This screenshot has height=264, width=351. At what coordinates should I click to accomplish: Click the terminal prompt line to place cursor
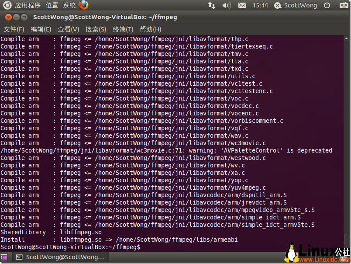tap(70, 247)
